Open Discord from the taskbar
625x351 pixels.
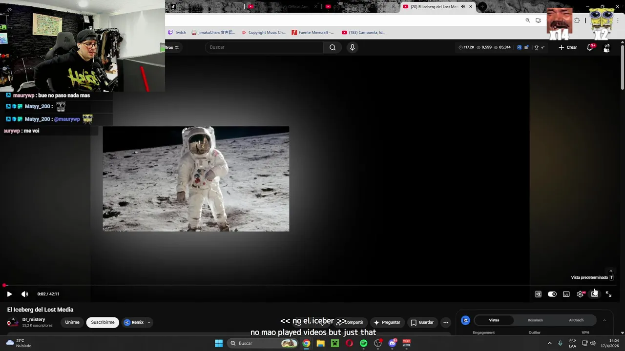(392, 343)
